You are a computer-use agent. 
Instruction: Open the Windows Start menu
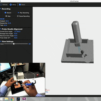(x=1, y=99)
